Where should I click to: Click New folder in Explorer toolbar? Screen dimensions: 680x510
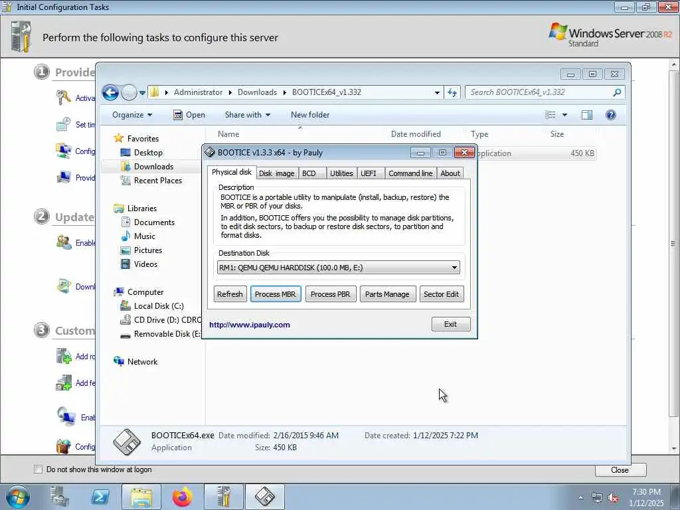point(310,115)
